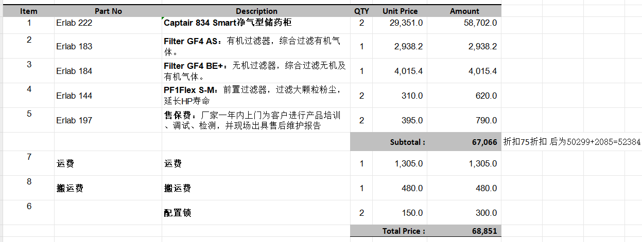Select the Erlab 197 part cell
642x242 pixels.
click(108, 120)
